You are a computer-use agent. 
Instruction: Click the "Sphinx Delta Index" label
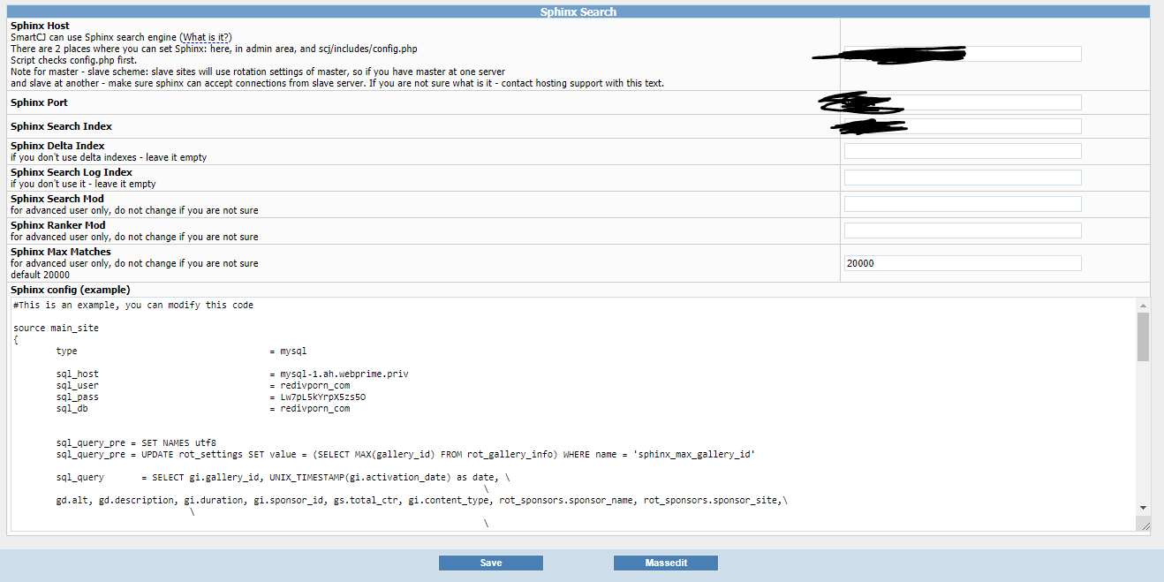coord(57,146)
